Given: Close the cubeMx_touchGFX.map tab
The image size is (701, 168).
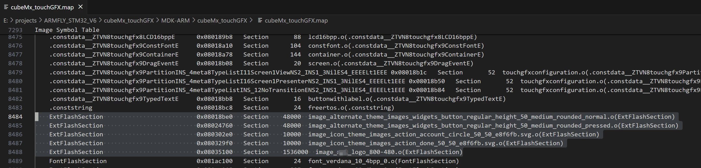Looking at the screenshot, I should [80, 7].
